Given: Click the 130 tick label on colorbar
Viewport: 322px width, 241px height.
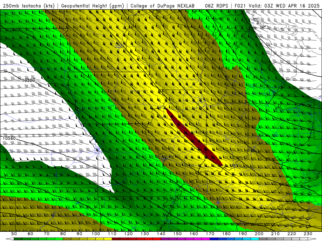Looking at the screenshot, I should pos(145,234).
